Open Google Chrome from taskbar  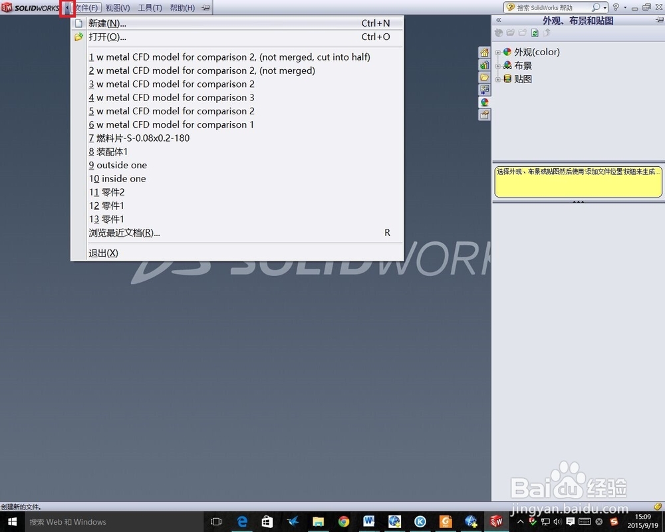[344, 521]
